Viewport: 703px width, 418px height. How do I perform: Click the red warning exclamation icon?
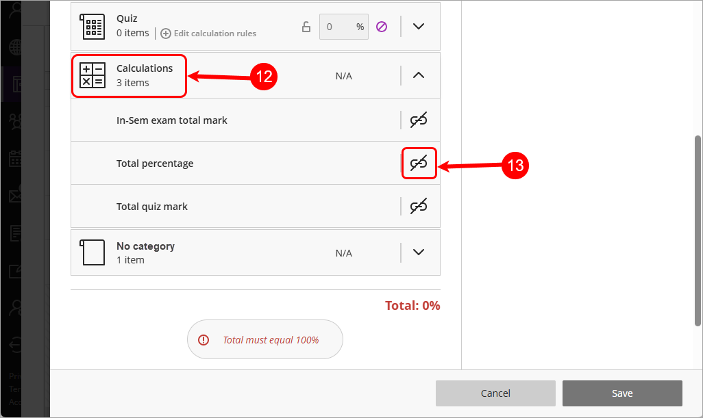point(203,340)
